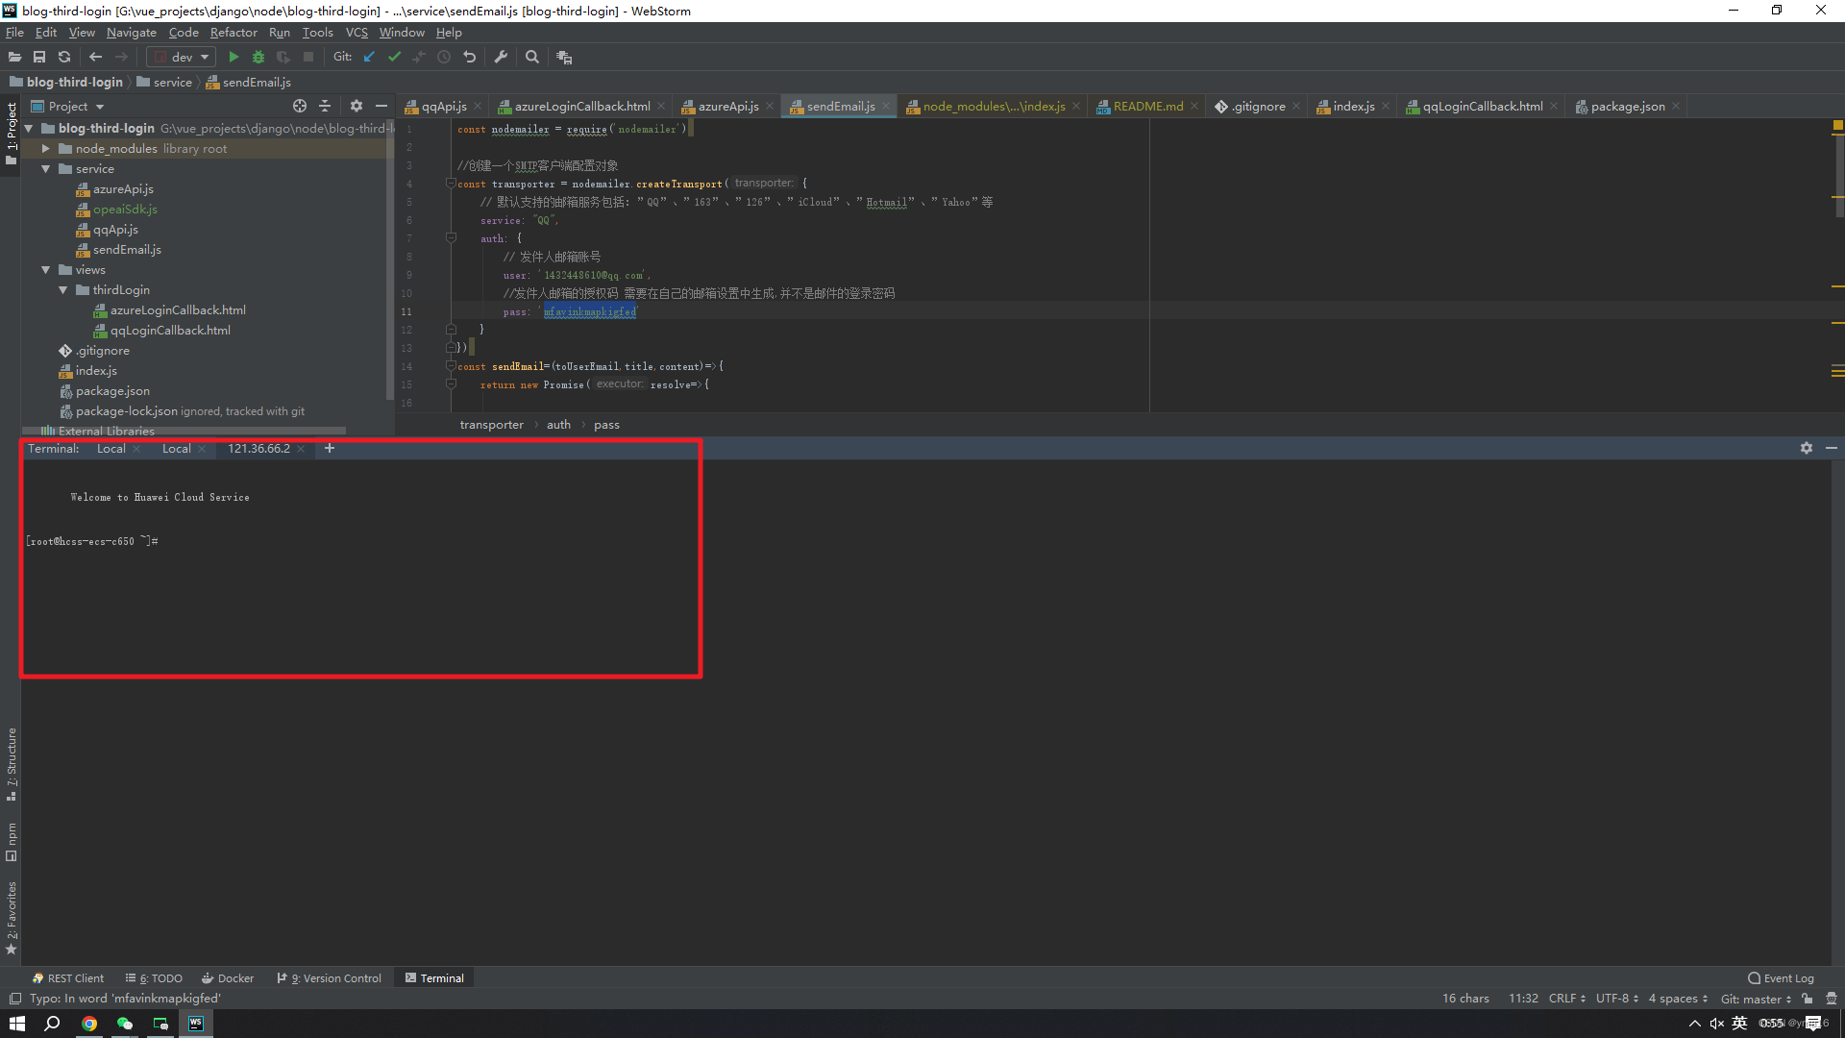
Task: Open sendEmail.js file tab
Action: coord(840,107)
